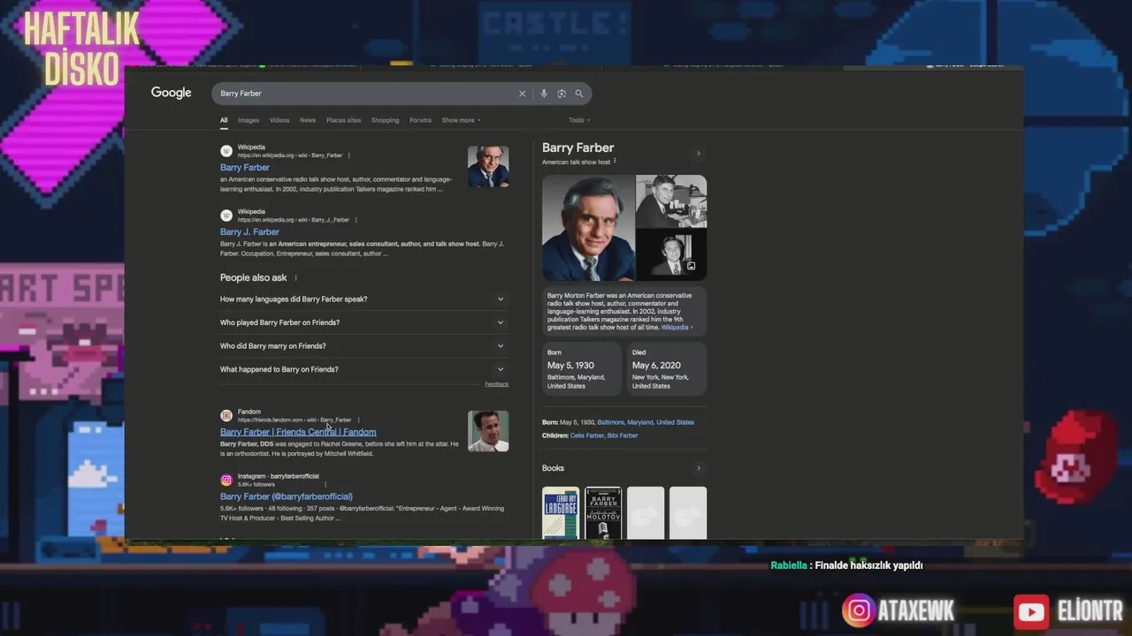The image size is (1132, 636).
Task: Click the large Barry Farber portrait photo
Action: pyautogui.click(x=588, y=228)
